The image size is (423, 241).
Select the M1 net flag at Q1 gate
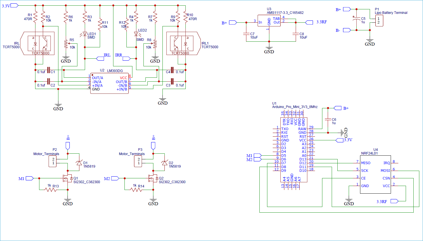pyautogui.click(x=29, y=178)
